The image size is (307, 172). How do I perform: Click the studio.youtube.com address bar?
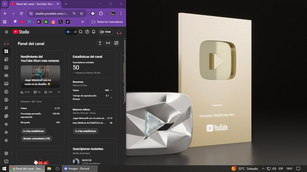pyautogui.click(x=51, y=14)
